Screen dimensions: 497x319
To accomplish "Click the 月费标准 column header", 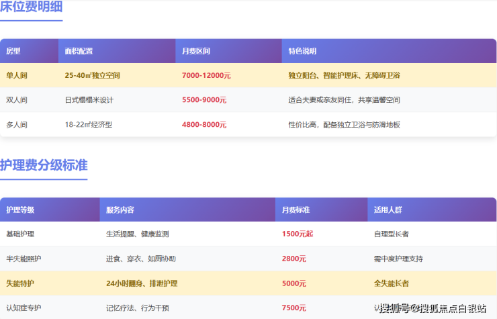I will [296, 210].
